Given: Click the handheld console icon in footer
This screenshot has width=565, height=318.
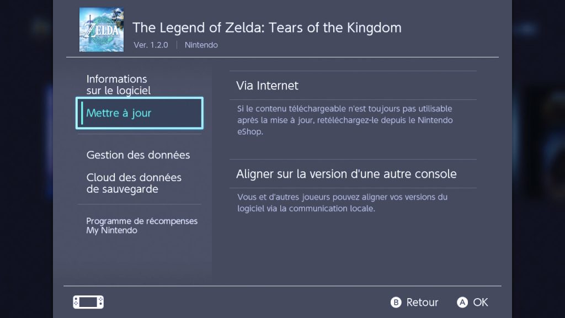Looking at the screenshot, I should tap(88, 302).
